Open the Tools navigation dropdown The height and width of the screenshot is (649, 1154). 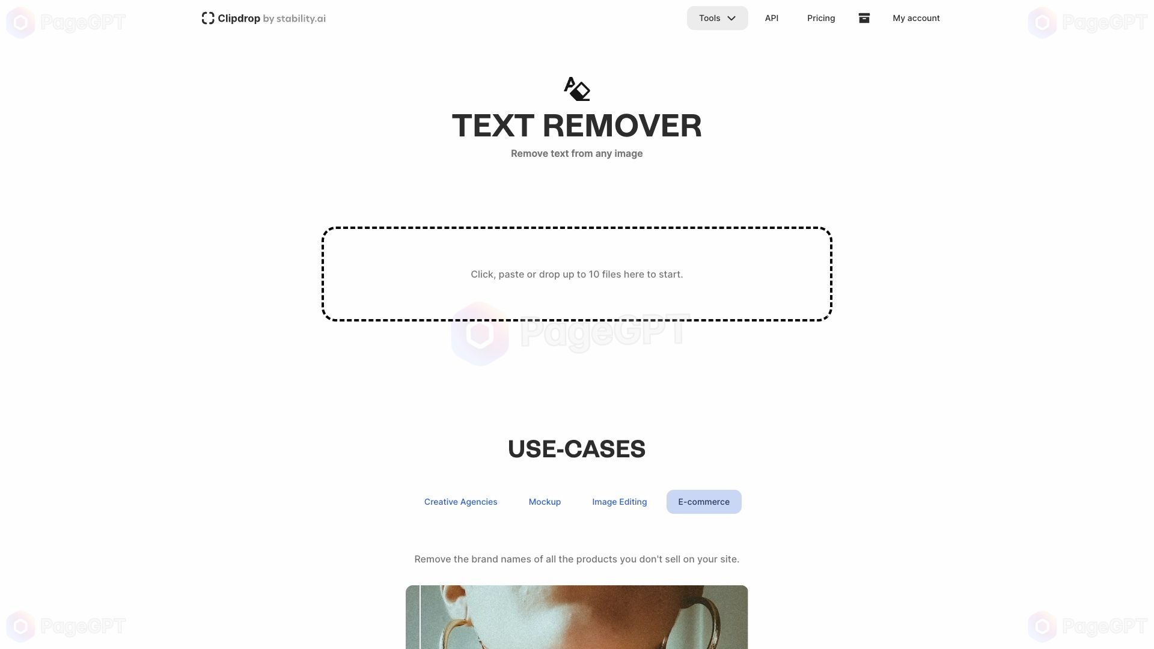point(717,17)
